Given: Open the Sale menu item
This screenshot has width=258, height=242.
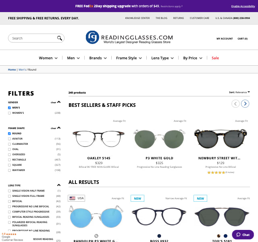Looking at the screenshot, I should (215, 58).
